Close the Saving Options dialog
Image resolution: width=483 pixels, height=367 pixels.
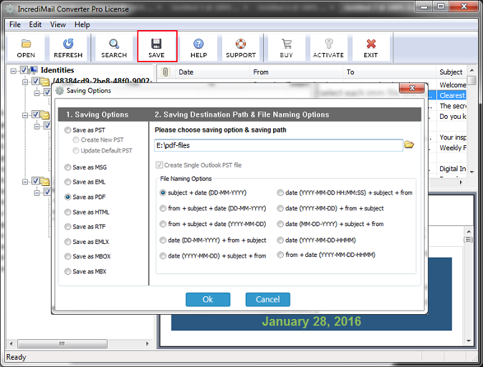click(x=412, y=88)
